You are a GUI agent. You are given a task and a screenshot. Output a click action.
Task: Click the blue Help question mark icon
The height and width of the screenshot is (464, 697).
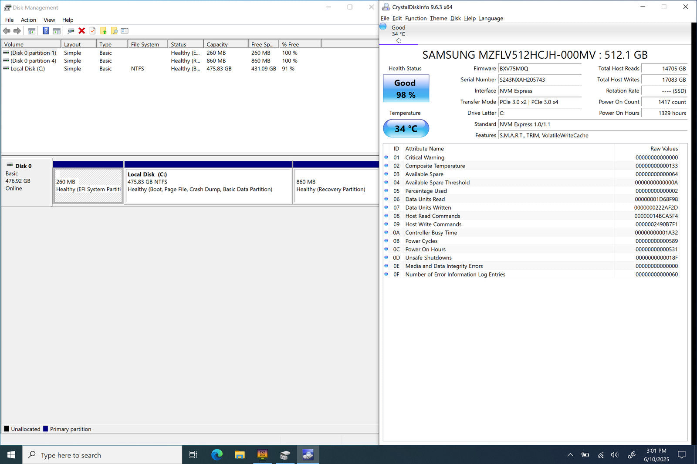coord(45,31)
